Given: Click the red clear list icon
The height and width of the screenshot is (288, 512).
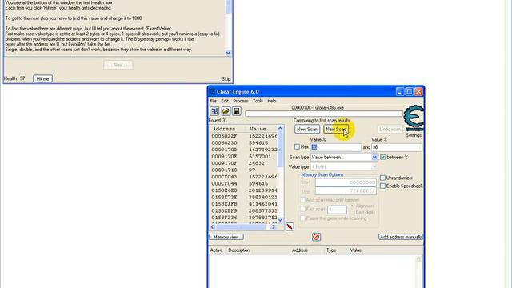Looking at the screenshot, I should 316,237.
